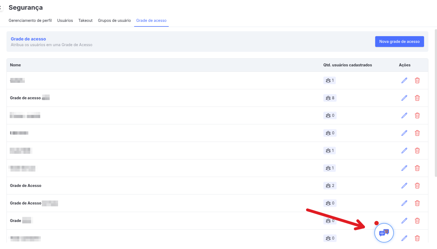Click pencil icon in row with 8 users
Viewport: 437px width, 249px height.
(x=404, y=98)
